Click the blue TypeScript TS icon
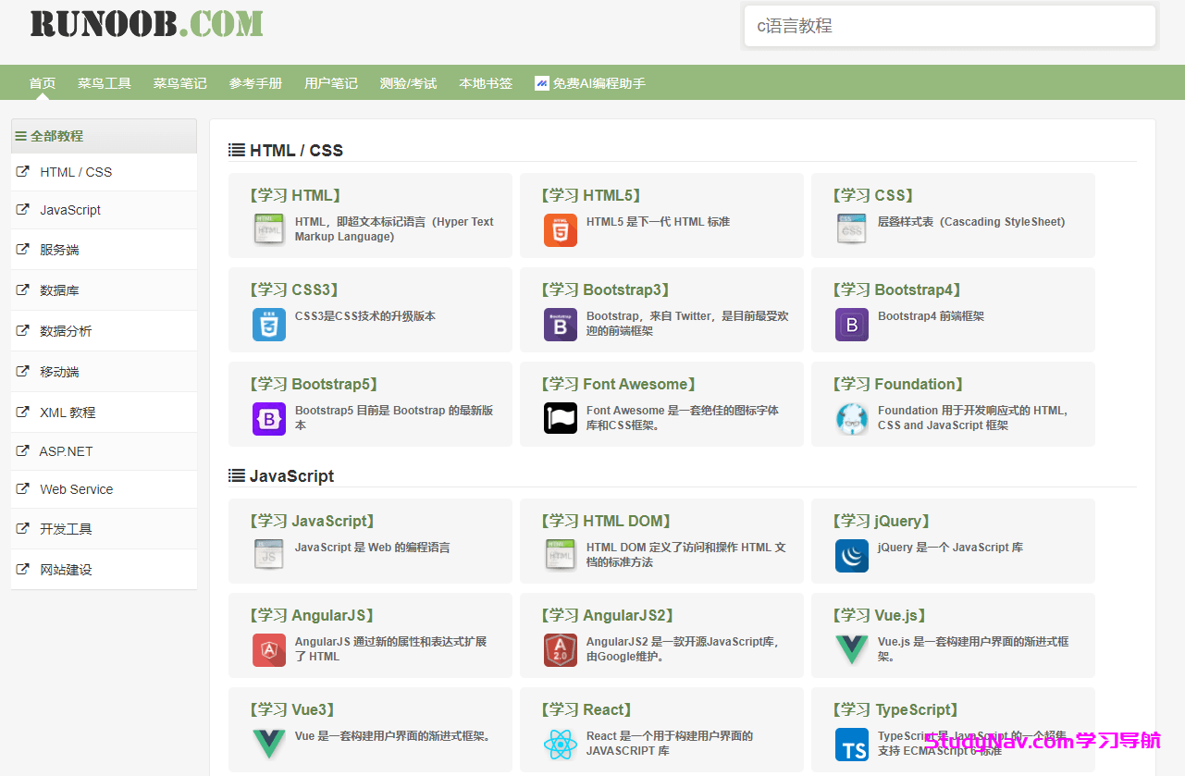 (851, 745)
